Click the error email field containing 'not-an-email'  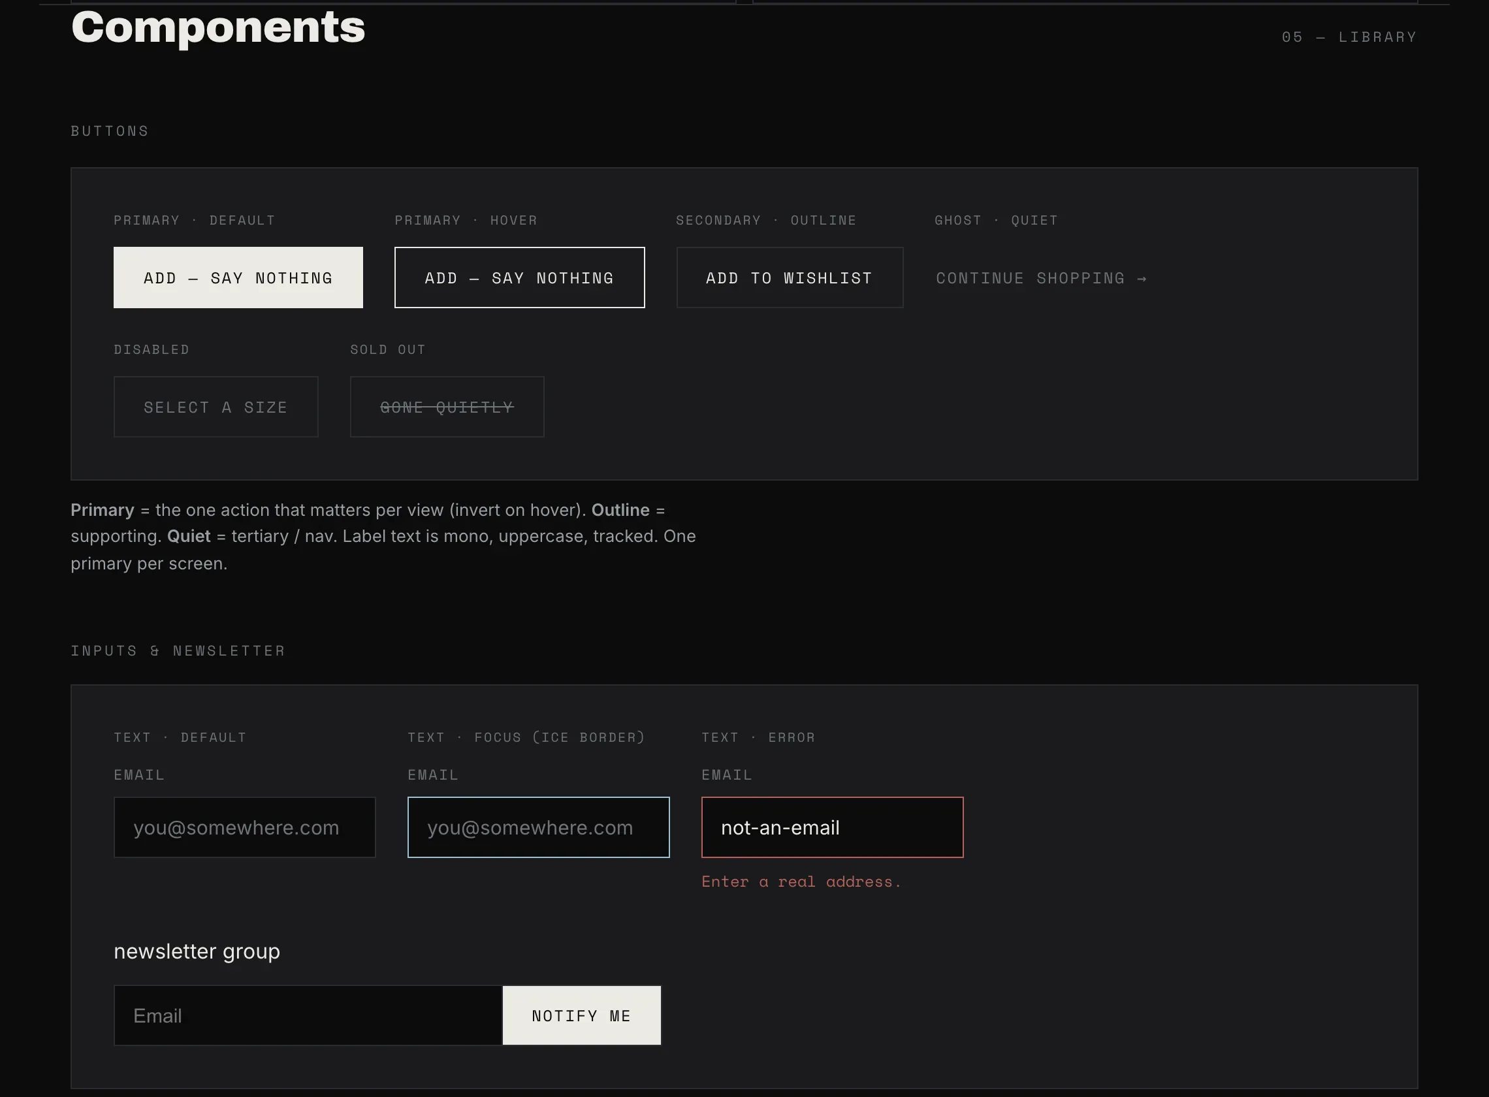click(x=832, y=827)
